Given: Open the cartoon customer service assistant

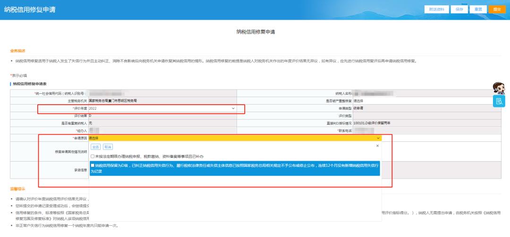Looking at the screenshot, I should (499, 88).
